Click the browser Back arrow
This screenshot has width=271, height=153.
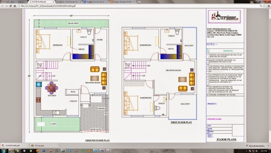pos(2,6)
